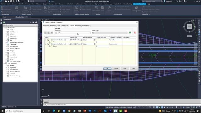This screenshot has height=113, width=201.
Task: Expand the Alignments node under NewCorridor
Action: click(6, 36)
